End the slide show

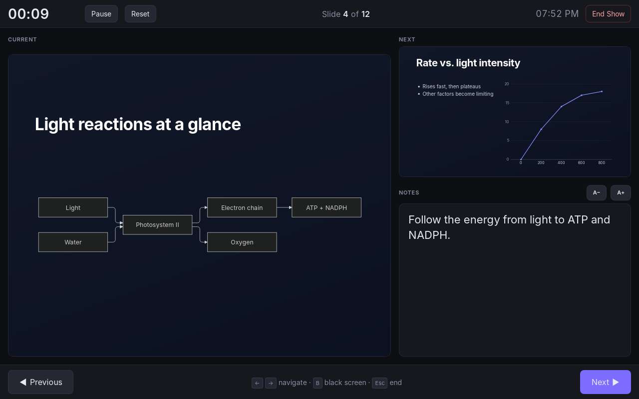click(608, 14)
